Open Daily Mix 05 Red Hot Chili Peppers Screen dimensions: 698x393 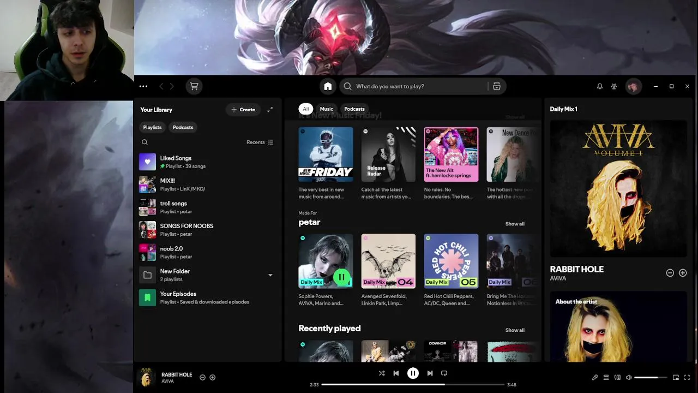pyautogui.click(x=451, y=270)
